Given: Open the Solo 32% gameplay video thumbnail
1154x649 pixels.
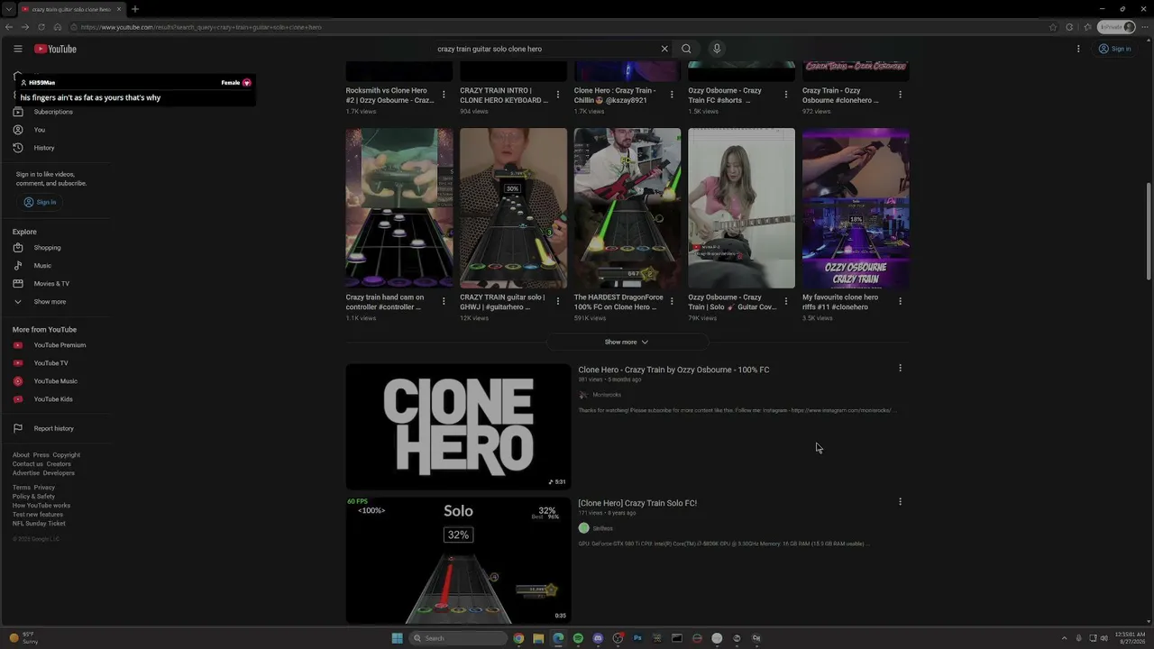Looking at the screenshot, I should pos(458,560).
